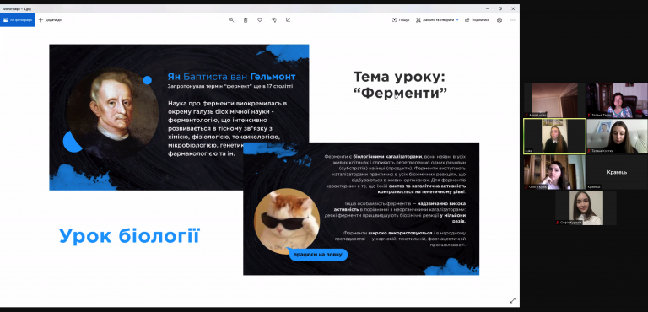Rotate the image using rotate icon

coord(273,20)
